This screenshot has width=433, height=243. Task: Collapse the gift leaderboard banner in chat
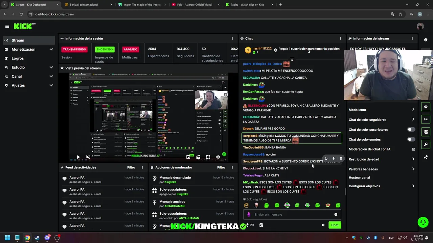(x=292, y=59)
